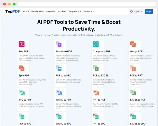Open the PPT to PDF card title

tap(99, 100)
